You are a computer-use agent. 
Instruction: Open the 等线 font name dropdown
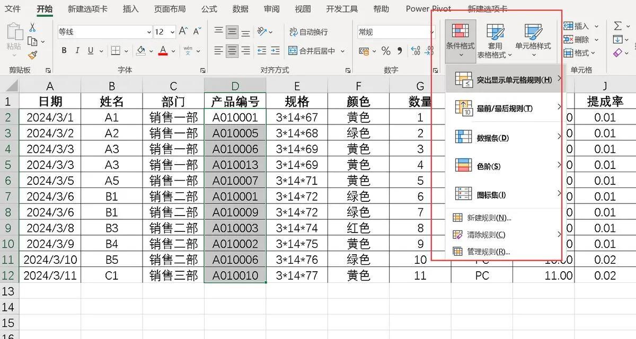(x=149, y=32)
